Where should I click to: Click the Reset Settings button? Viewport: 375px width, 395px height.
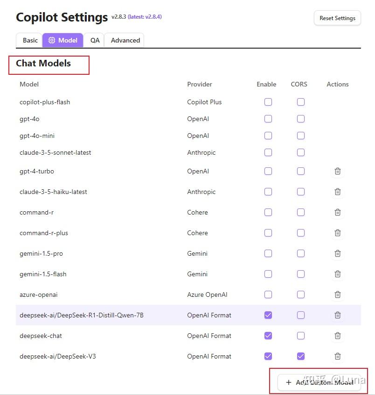point(337,18)
